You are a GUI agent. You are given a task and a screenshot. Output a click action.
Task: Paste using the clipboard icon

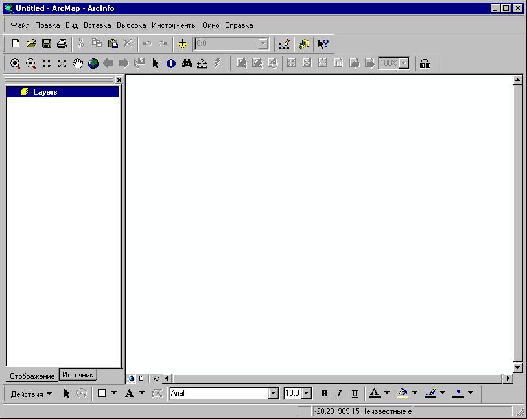(x=113, y=43)
